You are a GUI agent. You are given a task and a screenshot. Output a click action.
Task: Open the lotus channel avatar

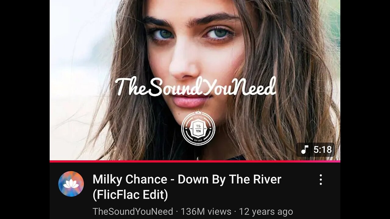coord(71,184)
